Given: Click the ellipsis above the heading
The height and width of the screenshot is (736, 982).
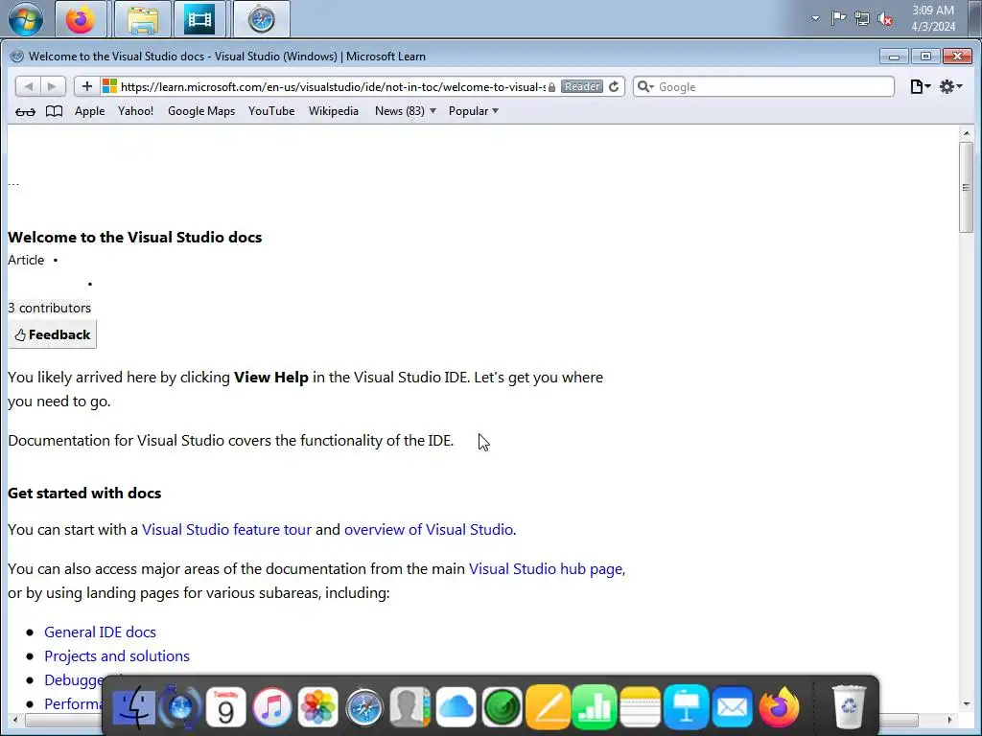Looking at the screenshot, I should tap(13, 183).
